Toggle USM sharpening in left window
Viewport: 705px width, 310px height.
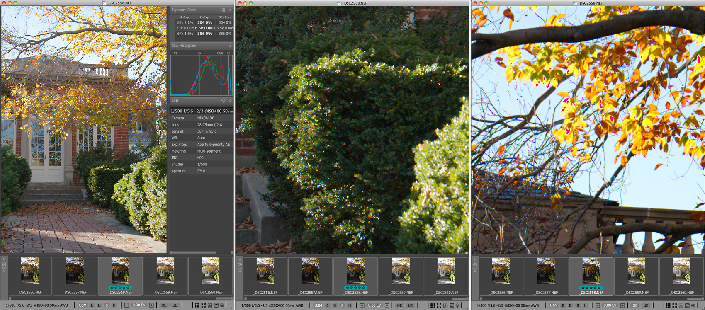click(x=83, y=305)
